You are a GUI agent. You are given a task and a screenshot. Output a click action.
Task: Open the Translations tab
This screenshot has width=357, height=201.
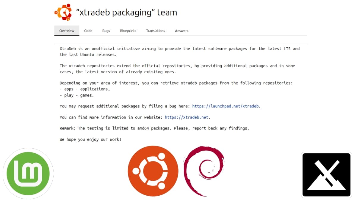point(155,31)
